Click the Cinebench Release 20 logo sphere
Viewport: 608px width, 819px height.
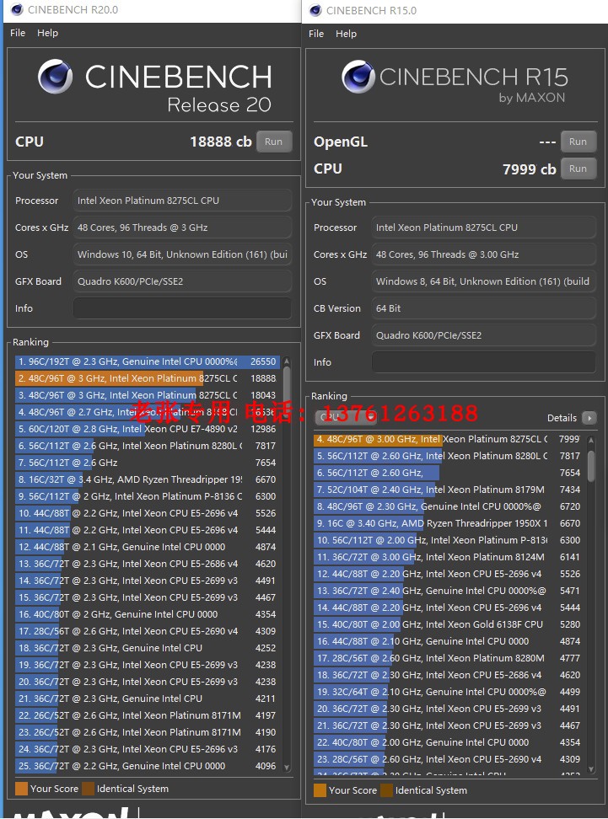(55, 77)
